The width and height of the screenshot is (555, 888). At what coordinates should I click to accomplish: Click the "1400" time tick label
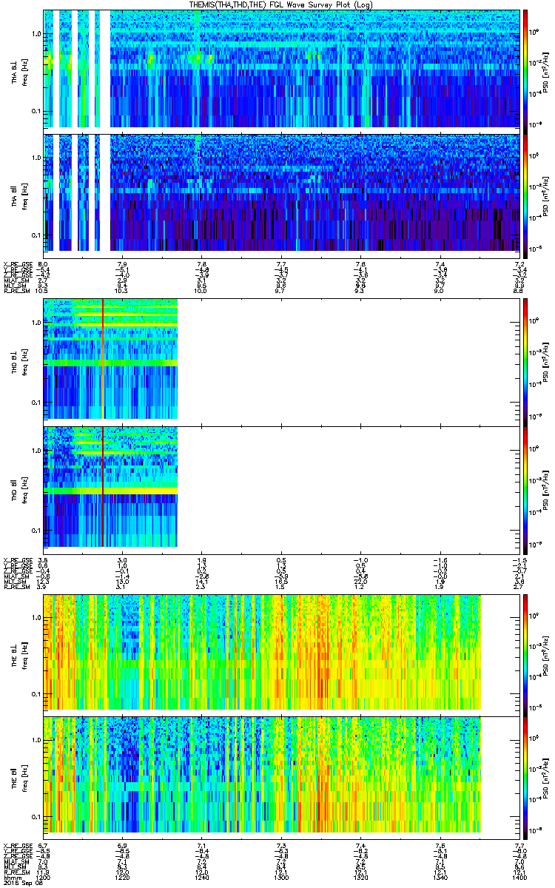click(519, 877)
